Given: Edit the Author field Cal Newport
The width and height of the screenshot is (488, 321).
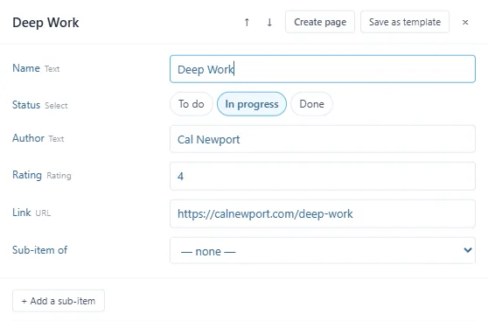Looking at the screenshot, I should (x=323, y=139).
